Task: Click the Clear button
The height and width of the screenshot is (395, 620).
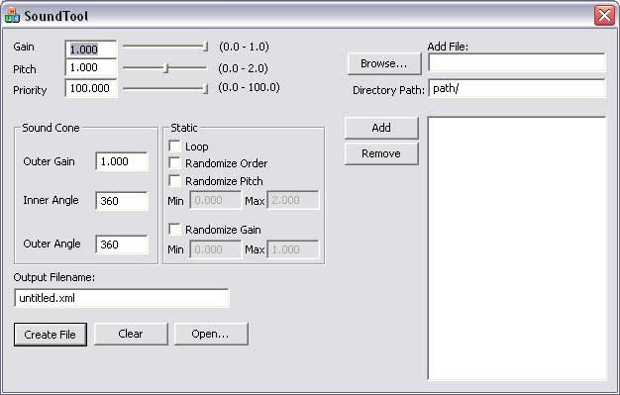Action: pyautogui.click(x=131, y=334)
